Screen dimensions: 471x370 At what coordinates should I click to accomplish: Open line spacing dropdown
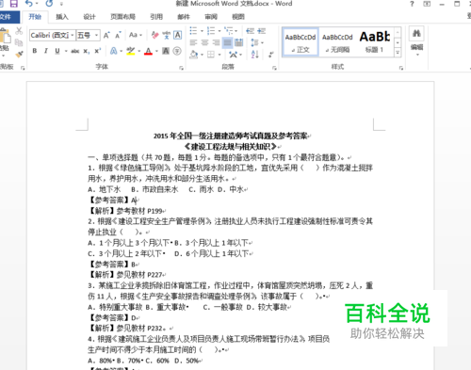click(x=257, y=42)
